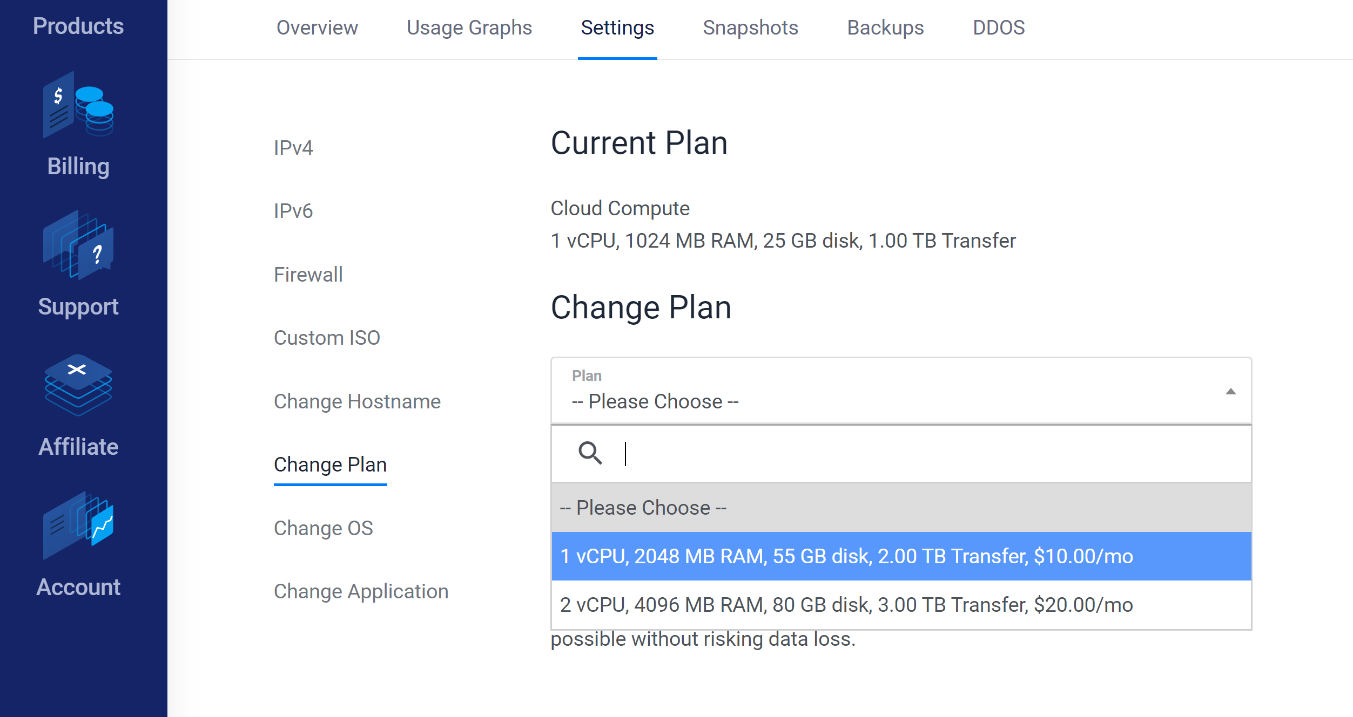Open the Firewall settings section
Screen dimensions: 1353x717
308,275
